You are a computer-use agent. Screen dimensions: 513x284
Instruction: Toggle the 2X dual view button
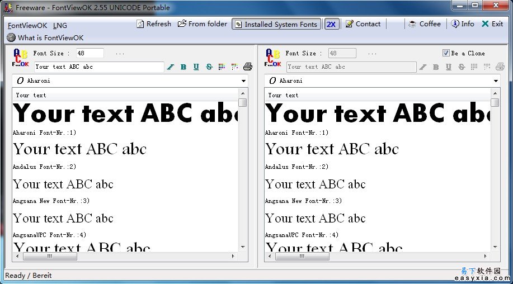click(x=331, y=24)
